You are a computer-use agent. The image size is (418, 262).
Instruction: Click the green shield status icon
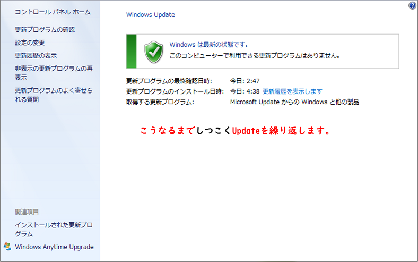pyautogui.click(x=154, y=52)
